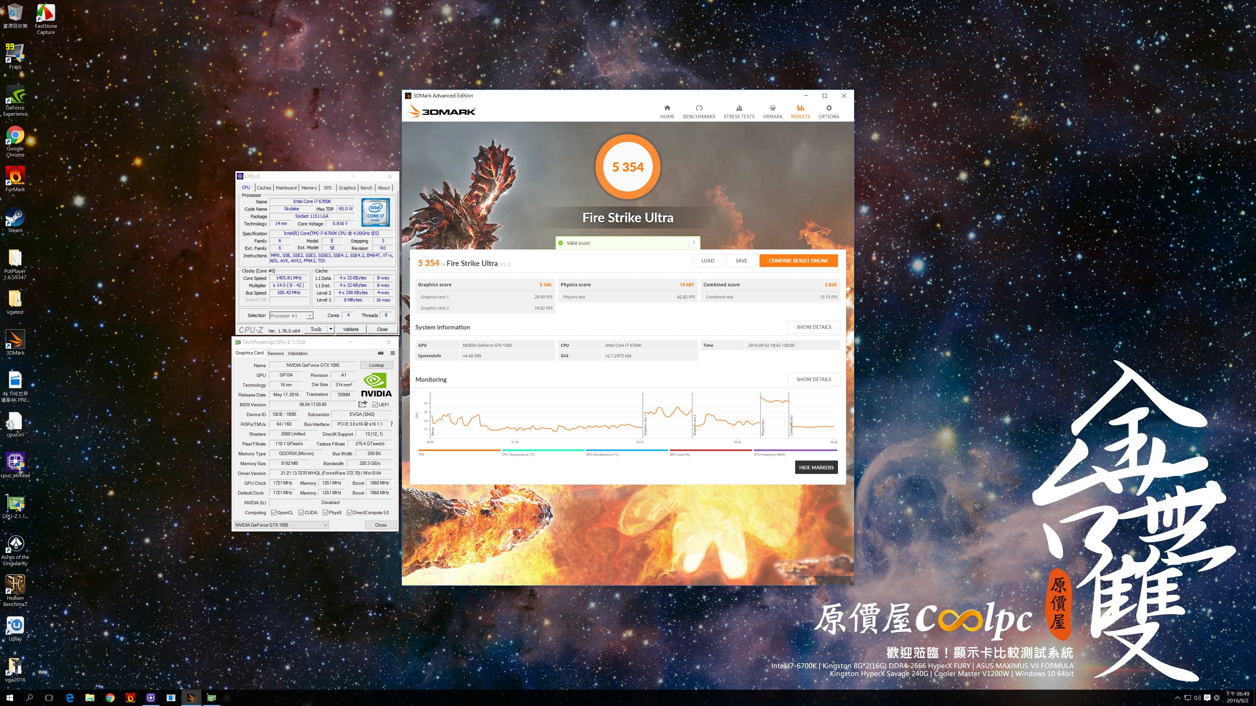Click the GPU-Z screenshot camera icon

pos(381,353)
